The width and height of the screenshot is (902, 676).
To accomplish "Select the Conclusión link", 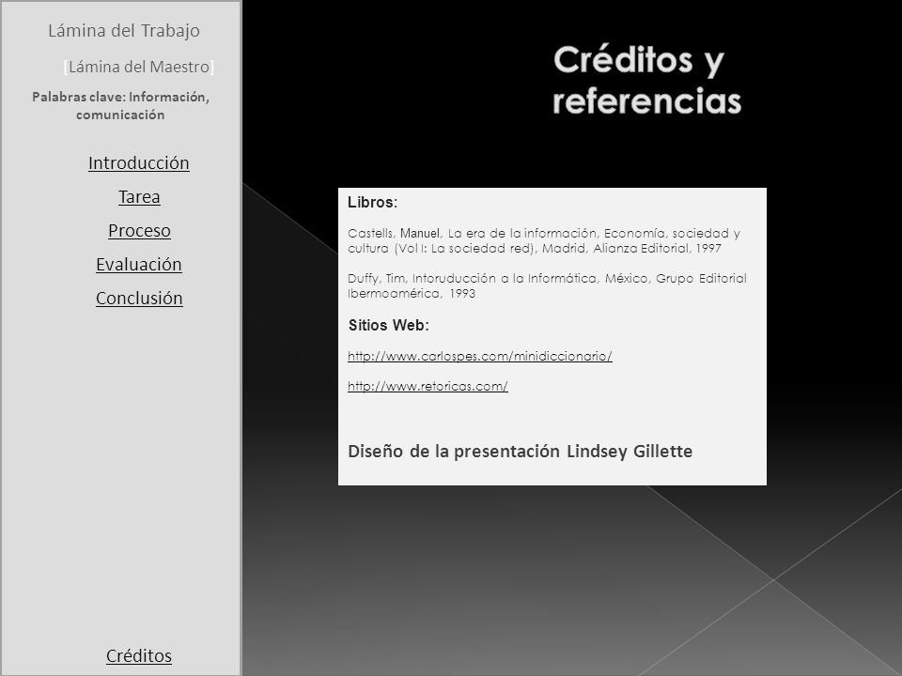I will [139, 299].
